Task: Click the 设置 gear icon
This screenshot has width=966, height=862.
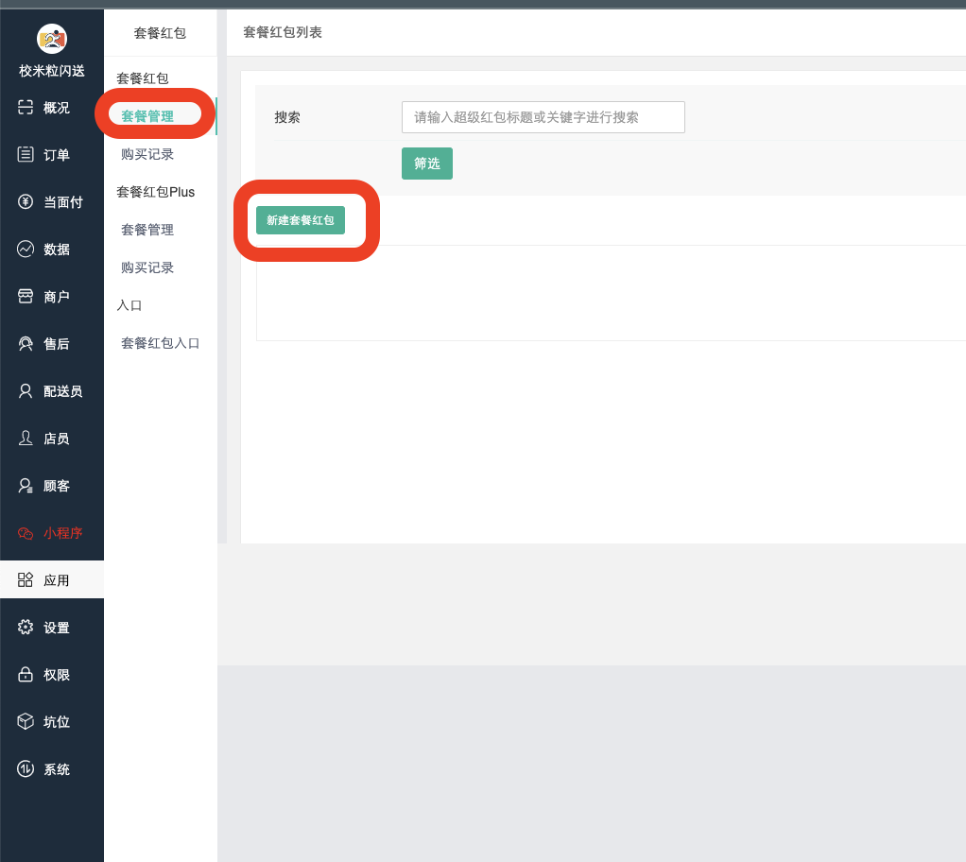Action: click(26, 627)
